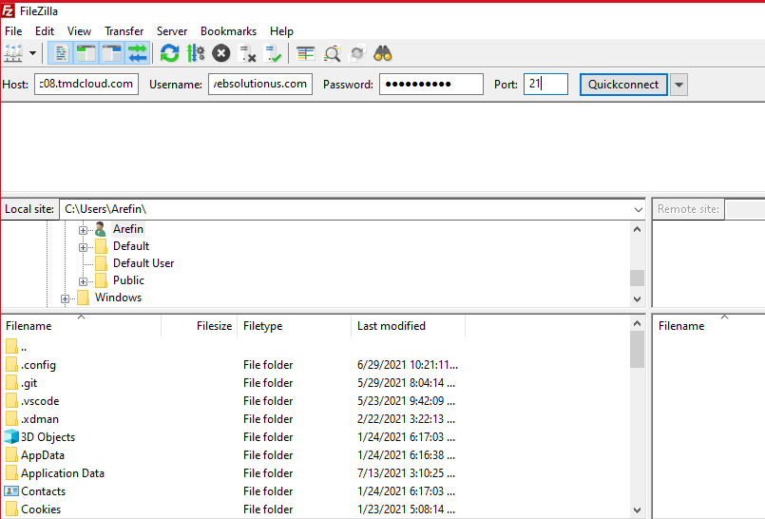Click the binoculars file search icon
Screen dimensions: 765x519
point(383,53)
